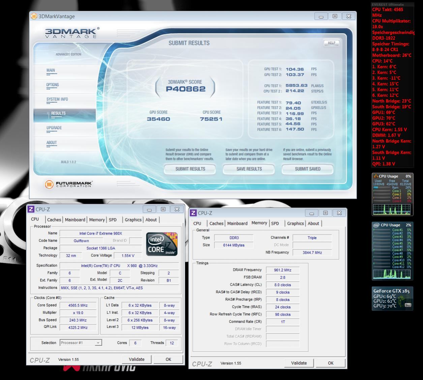Image resolution: width=423 pixels, height=380 pixels.
Task: Click the DDR3 memory type field
Action: (x=234, y=238)
